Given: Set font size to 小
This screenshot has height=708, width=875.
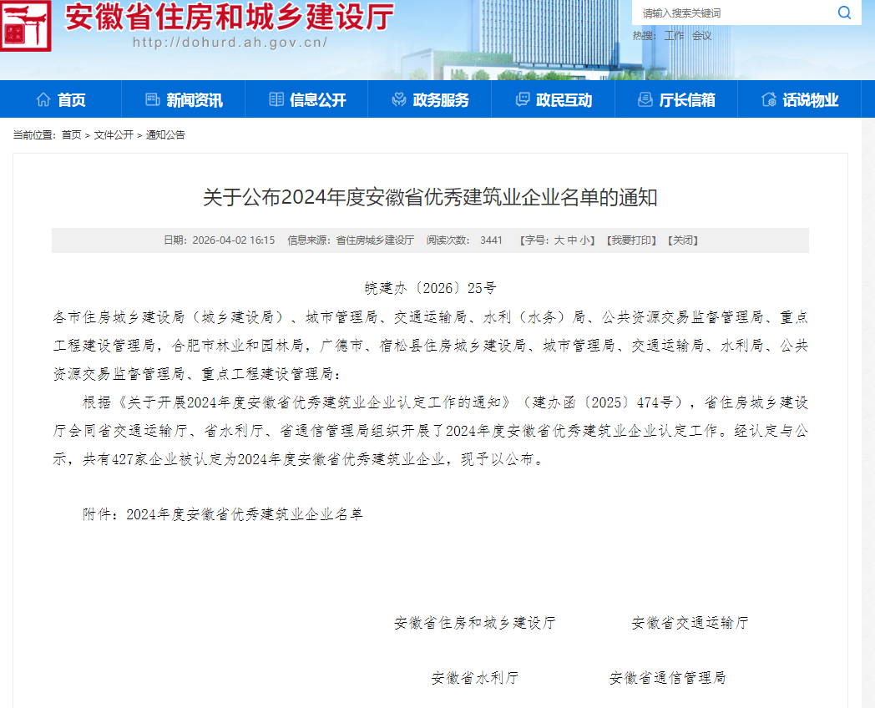Looking at the screenshot, I should [585, 240].
